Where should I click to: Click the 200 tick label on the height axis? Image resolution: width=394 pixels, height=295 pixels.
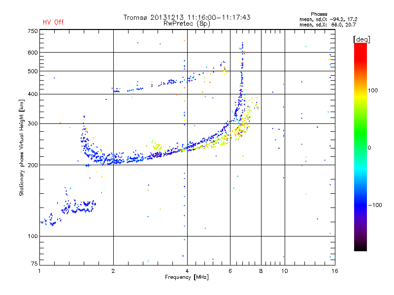(33, 165)
